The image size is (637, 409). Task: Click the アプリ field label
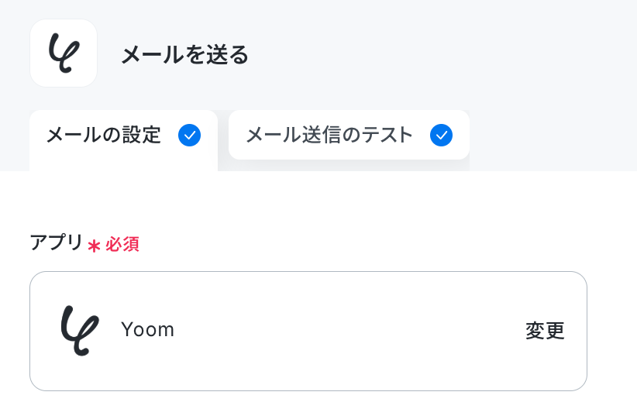click(x=57, y=242)
